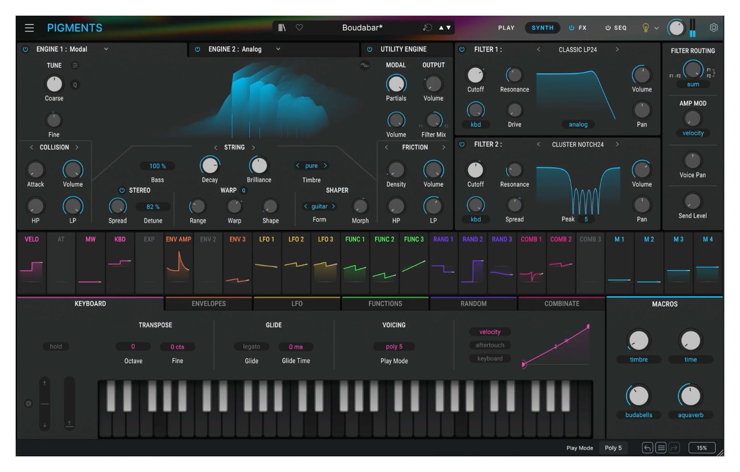Click previous Filter 2 type arrow
This screenshot has height=472, width=740.
[x=539, y=144]
